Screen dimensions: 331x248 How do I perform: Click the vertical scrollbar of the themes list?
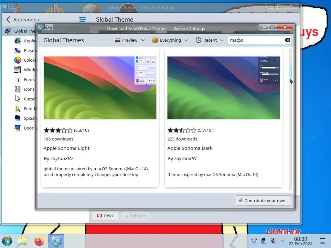pos(290,120)
